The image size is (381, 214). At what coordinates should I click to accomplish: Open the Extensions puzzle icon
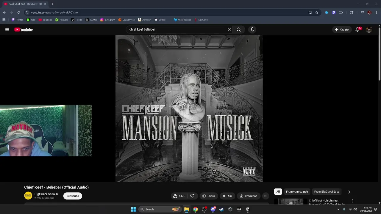coord(341,12)
